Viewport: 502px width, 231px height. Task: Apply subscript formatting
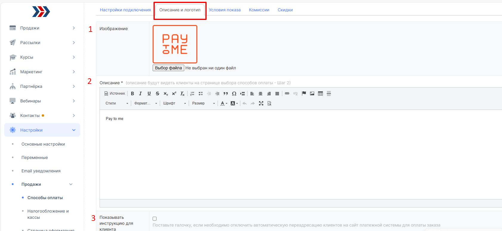(166, 93)
